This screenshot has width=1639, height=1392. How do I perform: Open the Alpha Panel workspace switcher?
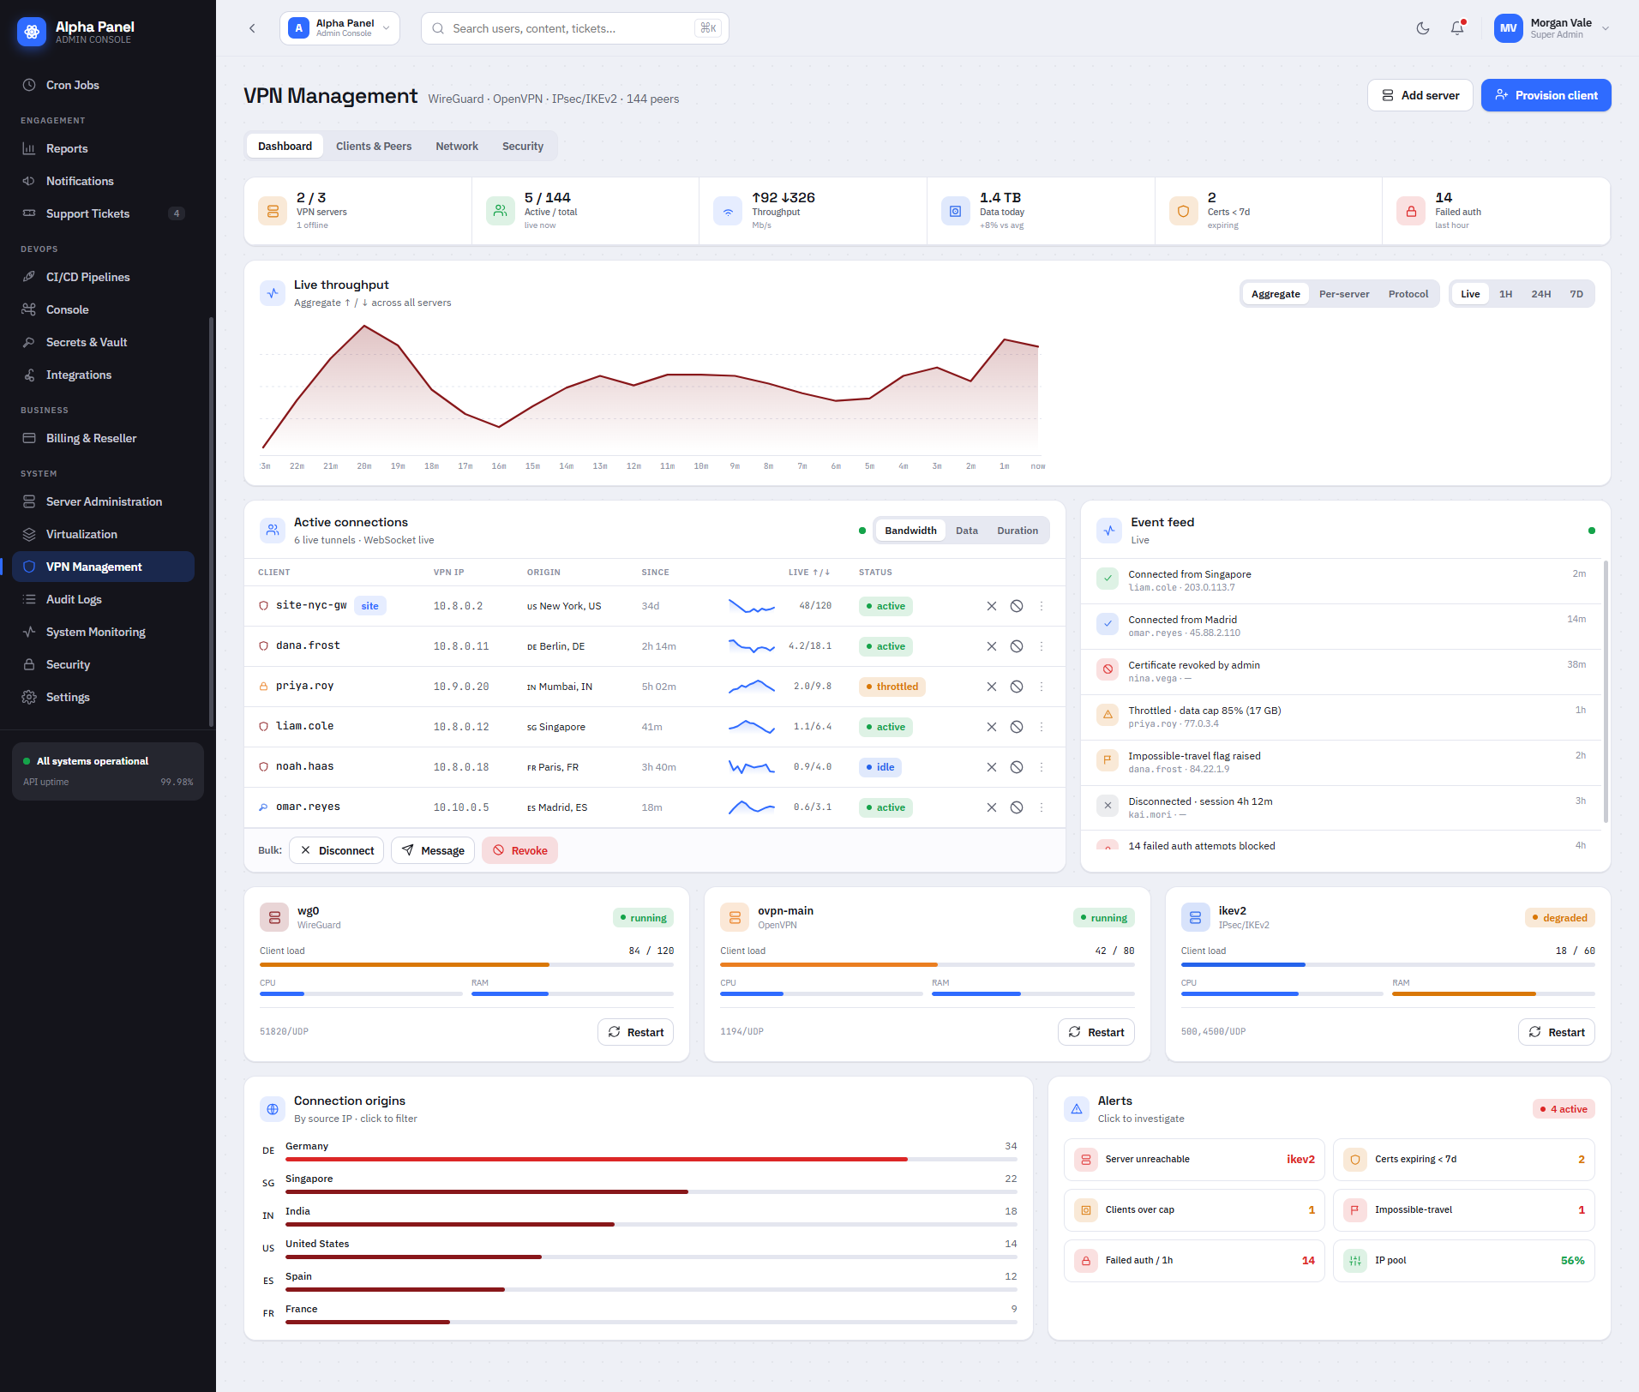pos(339,28)
